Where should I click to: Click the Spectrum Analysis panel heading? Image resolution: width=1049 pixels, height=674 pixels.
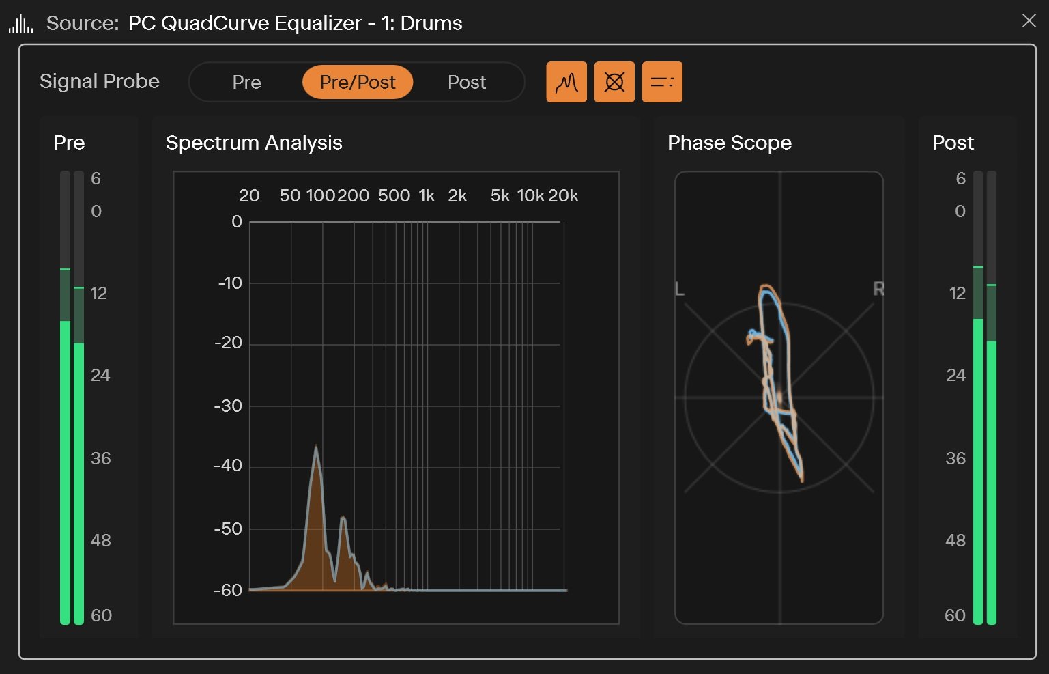[254, 143]
